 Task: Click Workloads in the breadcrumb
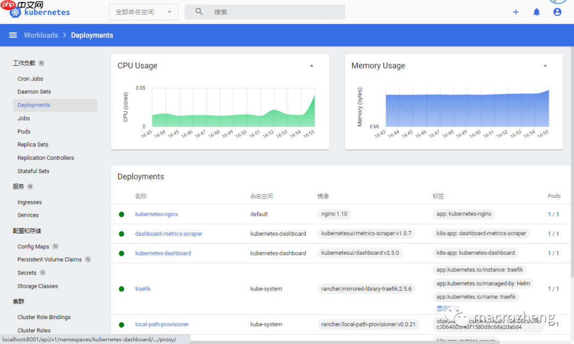coord(41,35)
